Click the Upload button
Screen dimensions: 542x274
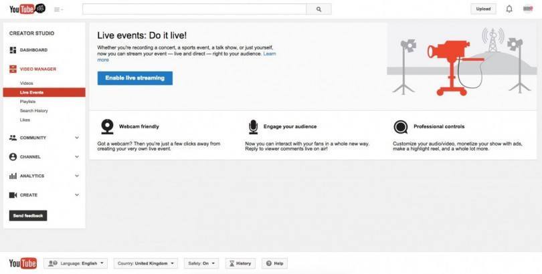483,9
